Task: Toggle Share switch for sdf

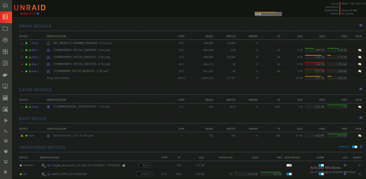Action: click(321, 174)
